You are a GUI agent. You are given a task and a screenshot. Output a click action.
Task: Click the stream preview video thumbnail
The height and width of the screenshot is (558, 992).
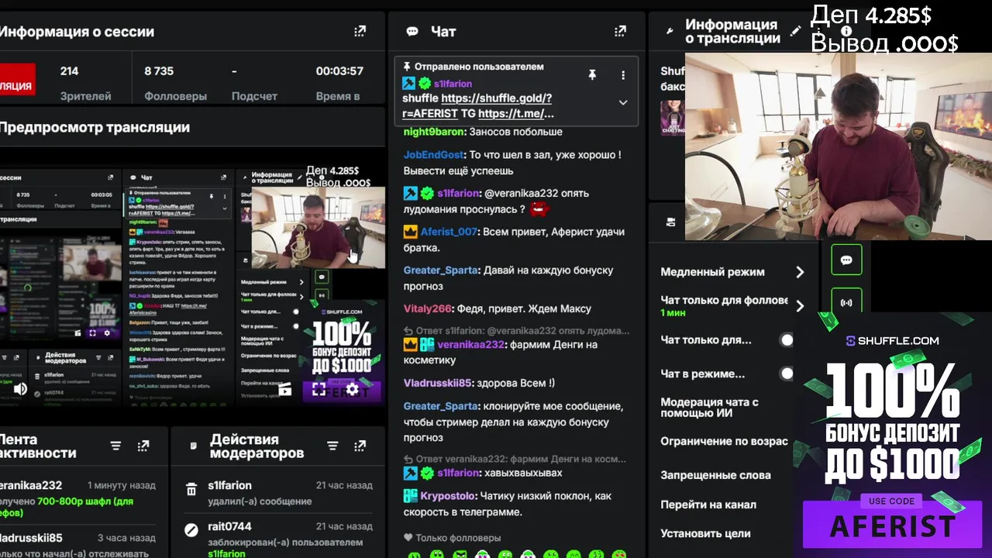pyautogui.click(x=192, y=287)
